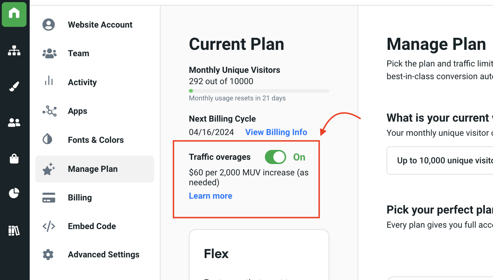Open Website Account settings

point(100,25)
